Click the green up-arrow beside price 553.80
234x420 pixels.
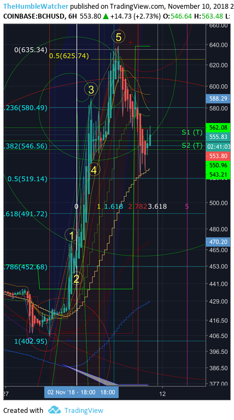[x=106, y=16]
